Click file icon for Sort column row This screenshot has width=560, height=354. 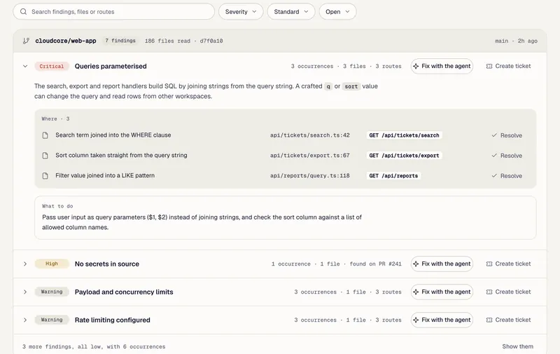click(45, 156)
